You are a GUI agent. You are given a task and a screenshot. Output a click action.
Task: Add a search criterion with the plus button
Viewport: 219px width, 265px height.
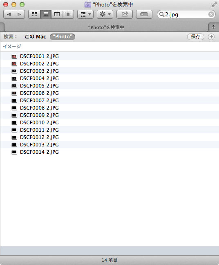click(x=211, y=37)
